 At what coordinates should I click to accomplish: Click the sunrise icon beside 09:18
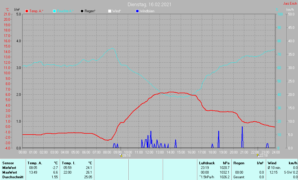click(x=121, y=156)
